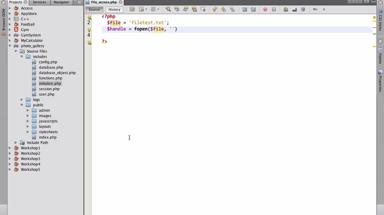Click Toggle Bookmark icon
Image resolution: width=384 pixels, height=215 pixels.
click(x=232, y=9)
